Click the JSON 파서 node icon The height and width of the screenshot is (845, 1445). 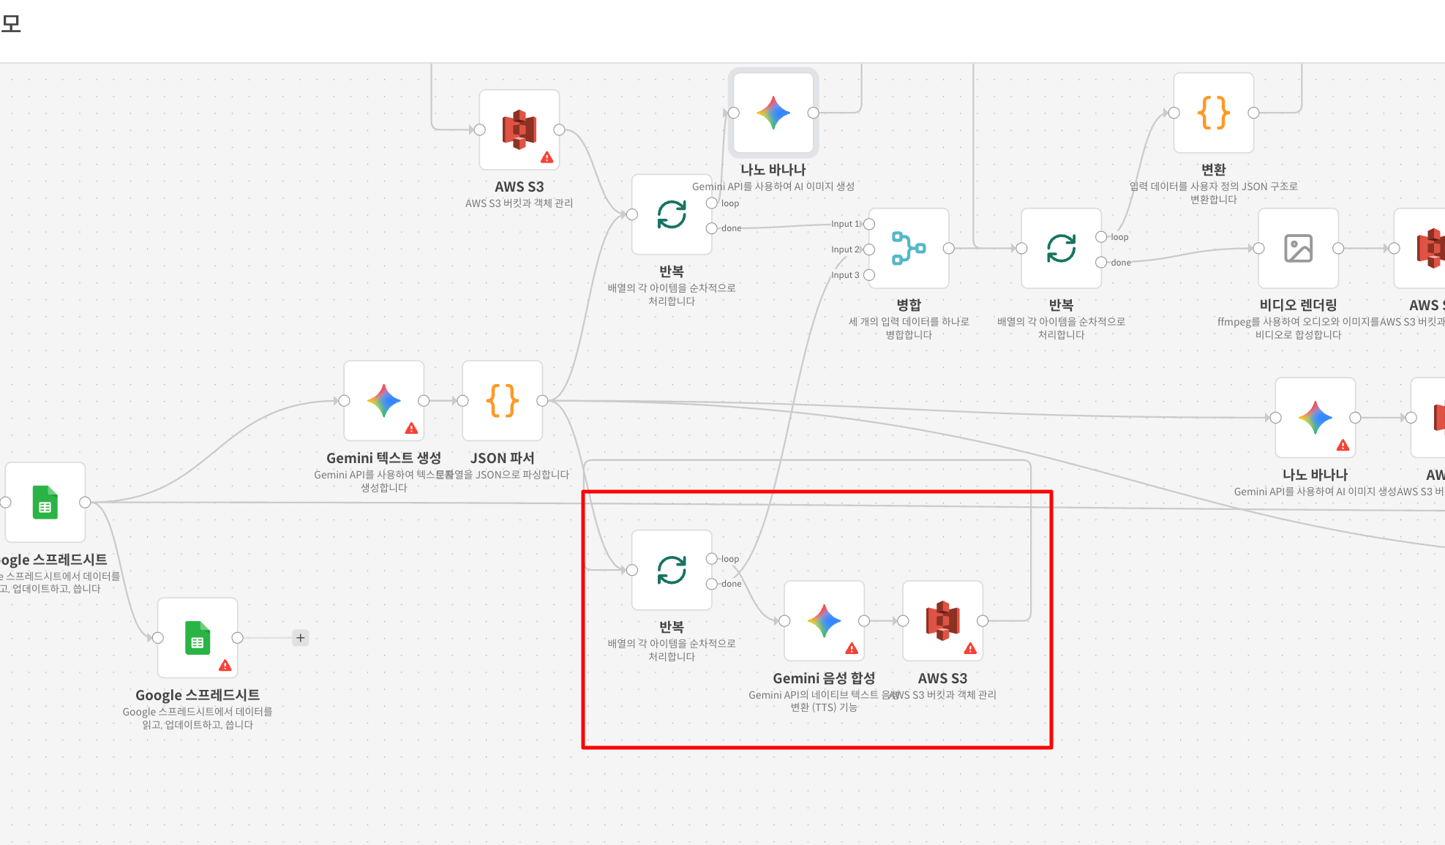(502, 400)
